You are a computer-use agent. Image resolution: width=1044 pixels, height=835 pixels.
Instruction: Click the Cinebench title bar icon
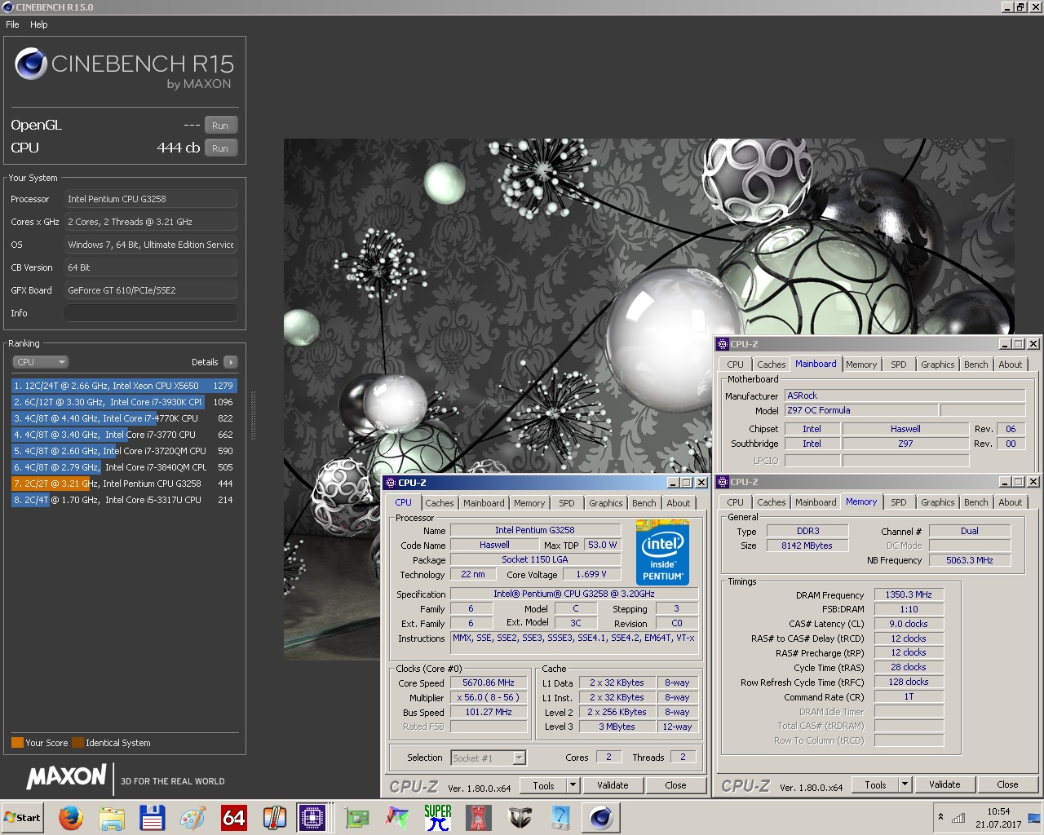[7, 7]
